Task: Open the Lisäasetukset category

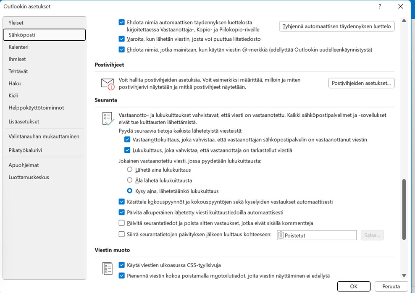Action: pos(45,122)
